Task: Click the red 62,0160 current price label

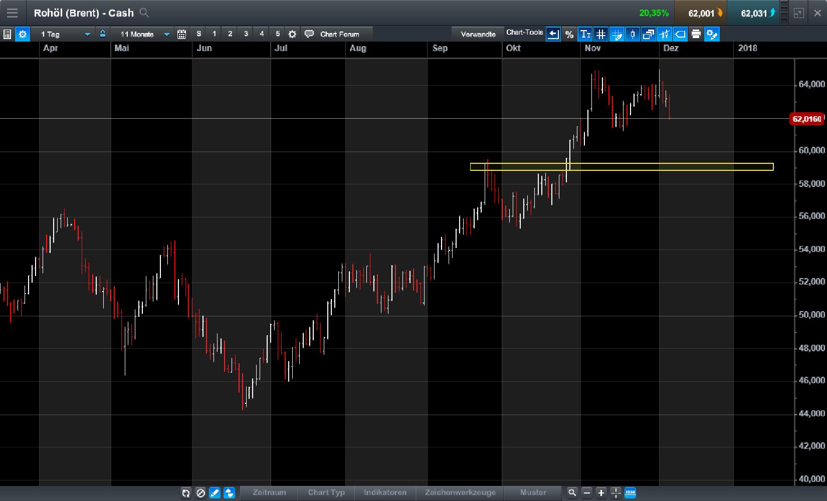Action: point(807,119)
